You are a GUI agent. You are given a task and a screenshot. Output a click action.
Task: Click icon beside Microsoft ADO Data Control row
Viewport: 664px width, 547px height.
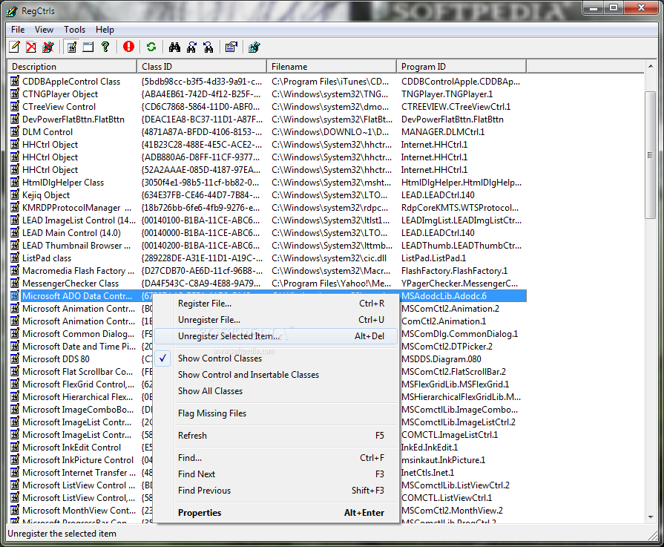coord(15,295)
